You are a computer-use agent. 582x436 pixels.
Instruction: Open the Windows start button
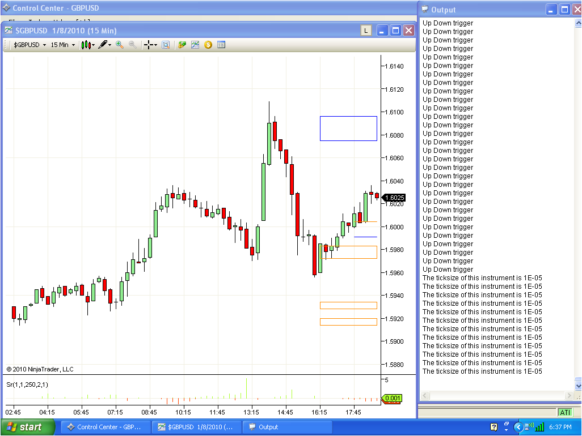pyautogui.click(x=27, y=427)
